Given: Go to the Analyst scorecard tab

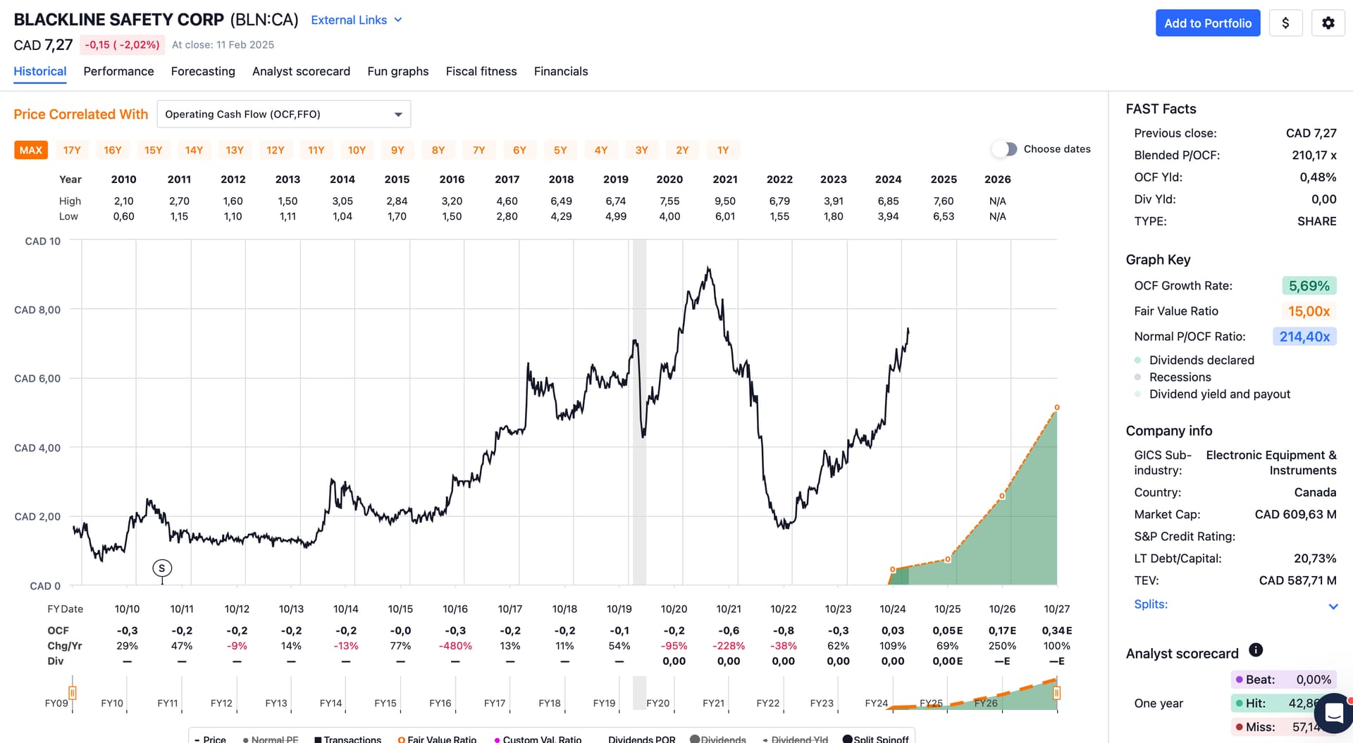Looking at the screenshot, I should click(301, 71).
